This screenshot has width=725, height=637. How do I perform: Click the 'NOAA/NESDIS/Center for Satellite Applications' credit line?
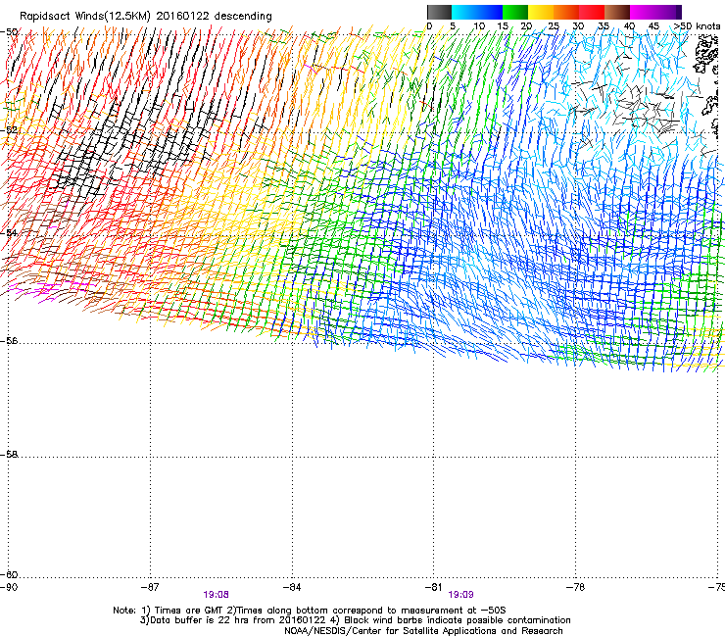pyautogui.click(x=423, y=631)
